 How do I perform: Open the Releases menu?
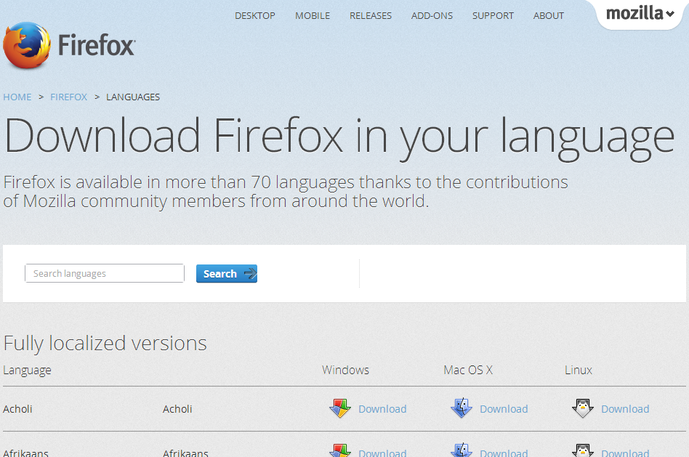371,16
